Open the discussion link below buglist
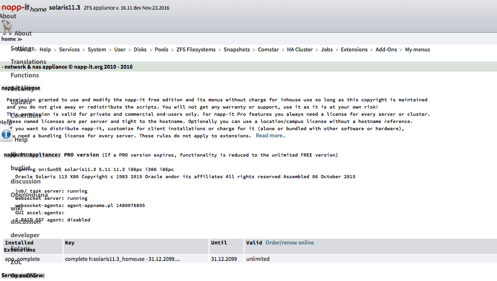This screenshot has width=497, height=281. [25, 182]
